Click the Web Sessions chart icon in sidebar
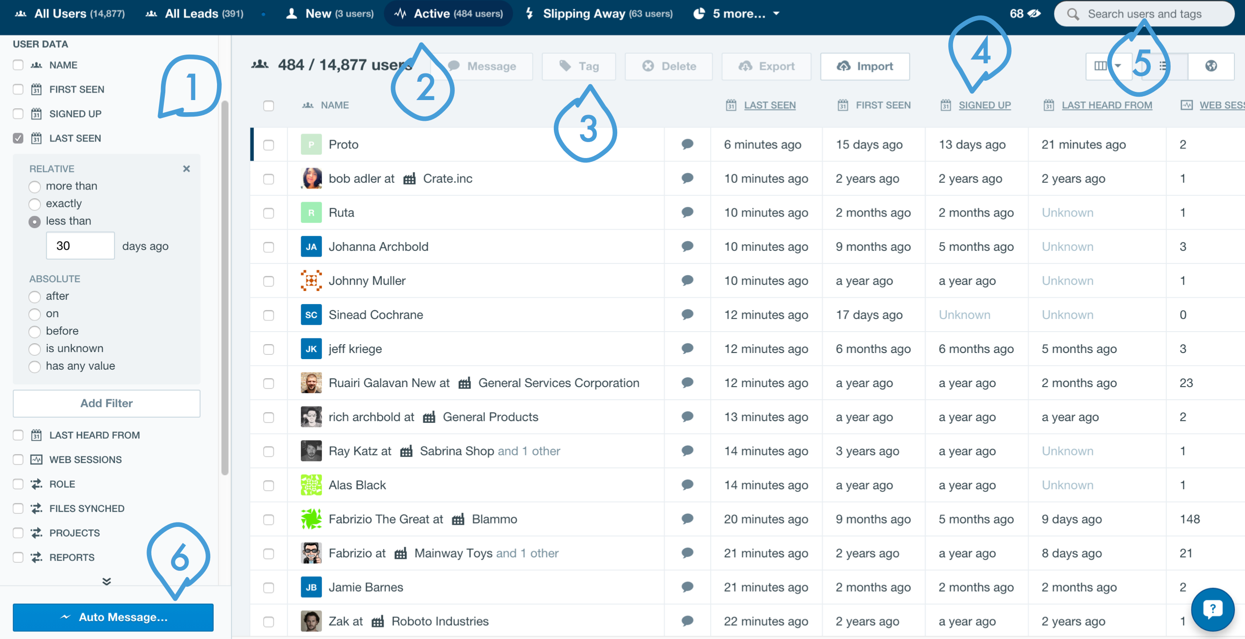Screen dimensions: 1245x639 [36, 459]
